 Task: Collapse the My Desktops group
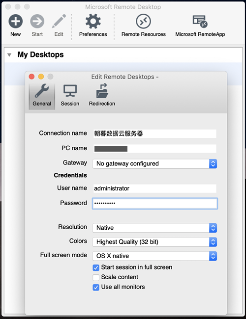click(9, 55)
